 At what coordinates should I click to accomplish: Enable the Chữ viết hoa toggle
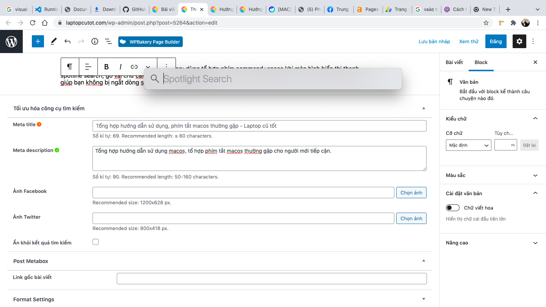453,208
